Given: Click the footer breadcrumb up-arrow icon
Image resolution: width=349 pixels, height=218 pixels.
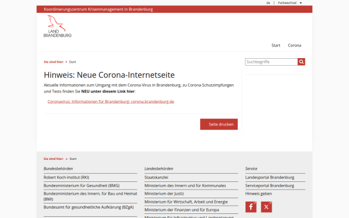Looking at the screenshot, I should pos(66,159).
